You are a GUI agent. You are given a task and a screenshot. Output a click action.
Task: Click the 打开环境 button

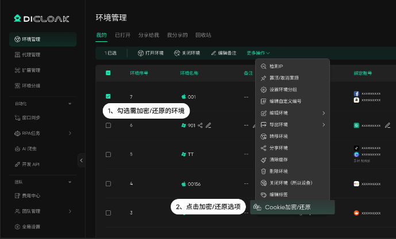(x=151, y=53)
